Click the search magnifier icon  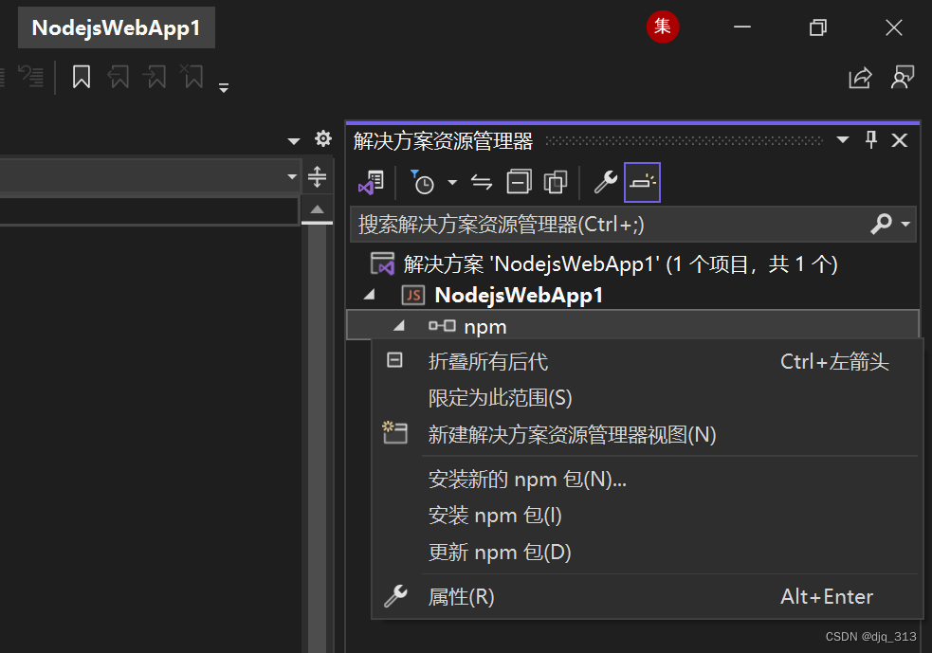coord(882,224)
